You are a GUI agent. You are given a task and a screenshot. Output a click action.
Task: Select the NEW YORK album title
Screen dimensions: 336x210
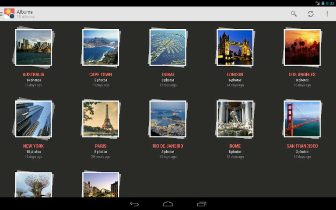click(x=33, y=146)
